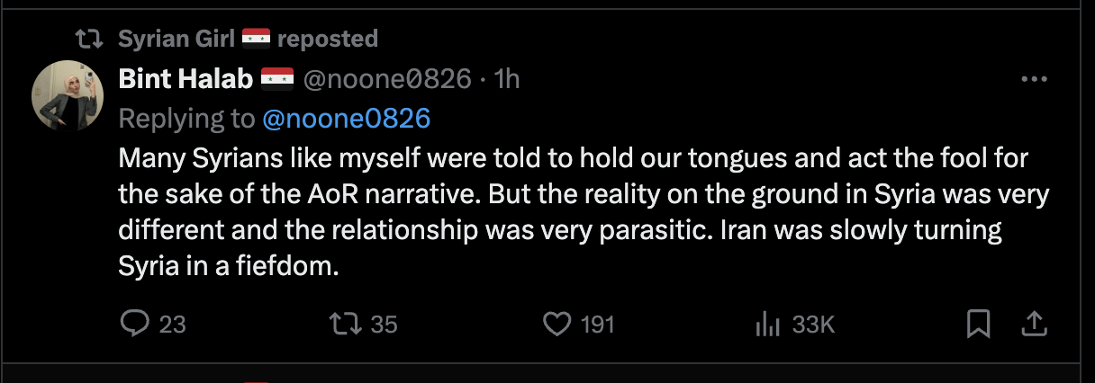Click the 35 reposts count
Screen dimensions: 1095x383
tap(384, 325)
